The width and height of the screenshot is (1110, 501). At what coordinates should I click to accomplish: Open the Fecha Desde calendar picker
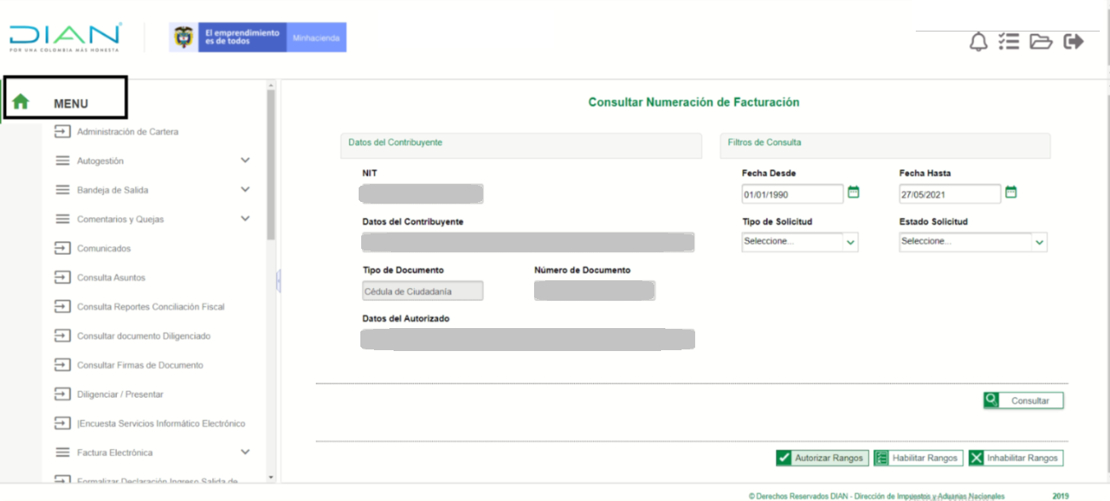(x=854, y=193)
